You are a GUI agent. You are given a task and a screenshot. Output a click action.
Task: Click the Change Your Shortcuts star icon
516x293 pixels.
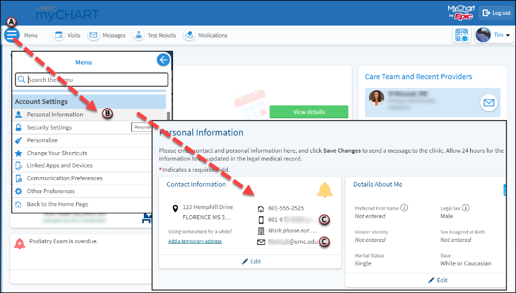coord(19,153)
